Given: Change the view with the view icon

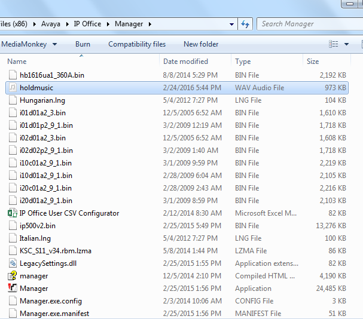Looking at the screenshot, I should (333, 44).
